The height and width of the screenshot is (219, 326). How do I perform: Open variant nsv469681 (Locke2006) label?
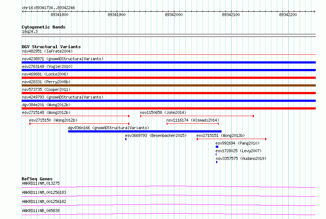tap(45, 74)
